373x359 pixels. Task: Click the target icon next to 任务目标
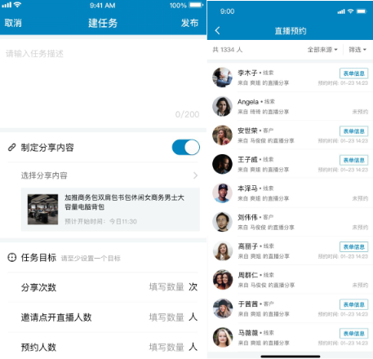12,257
